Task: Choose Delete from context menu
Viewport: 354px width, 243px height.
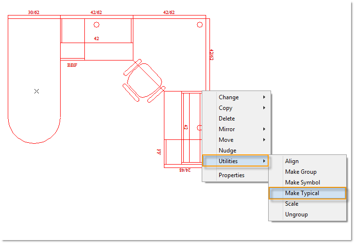Action: point(236,118)
